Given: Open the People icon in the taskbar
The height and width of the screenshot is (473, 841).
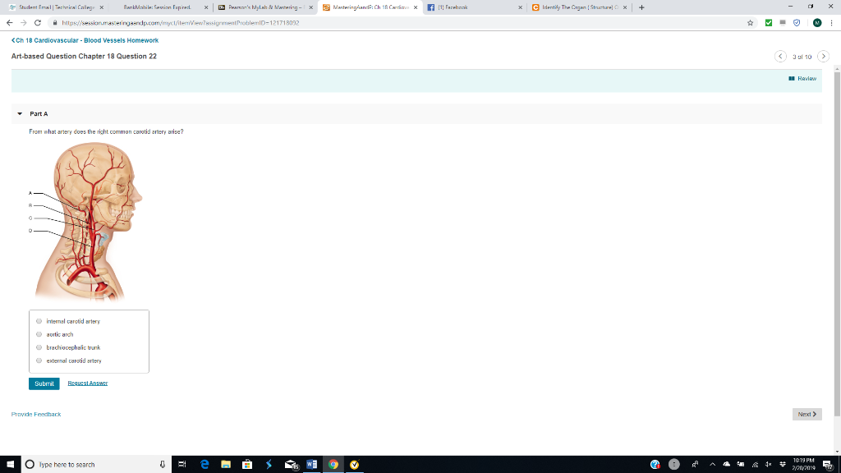Looking at the screenshot, I should tap(695, 465).
